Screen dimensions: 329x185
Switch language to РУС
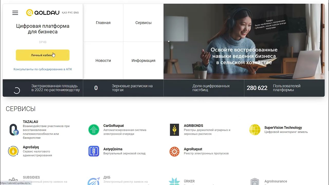(x=70, y=13)
